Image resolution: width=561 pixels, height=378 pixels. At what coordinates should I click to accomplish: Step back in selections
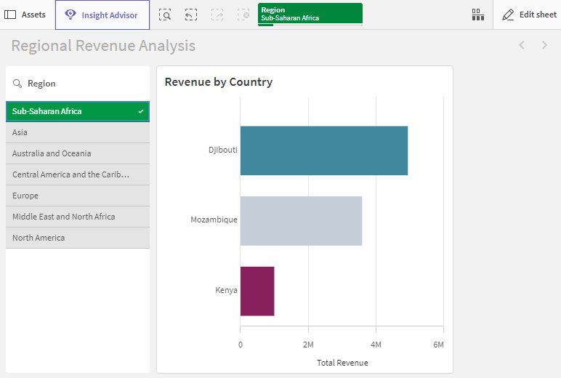coord(191,15)
